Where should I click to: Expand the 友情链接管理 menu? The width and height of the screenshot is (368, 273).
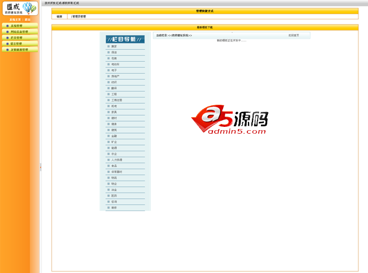click(20, 49)
